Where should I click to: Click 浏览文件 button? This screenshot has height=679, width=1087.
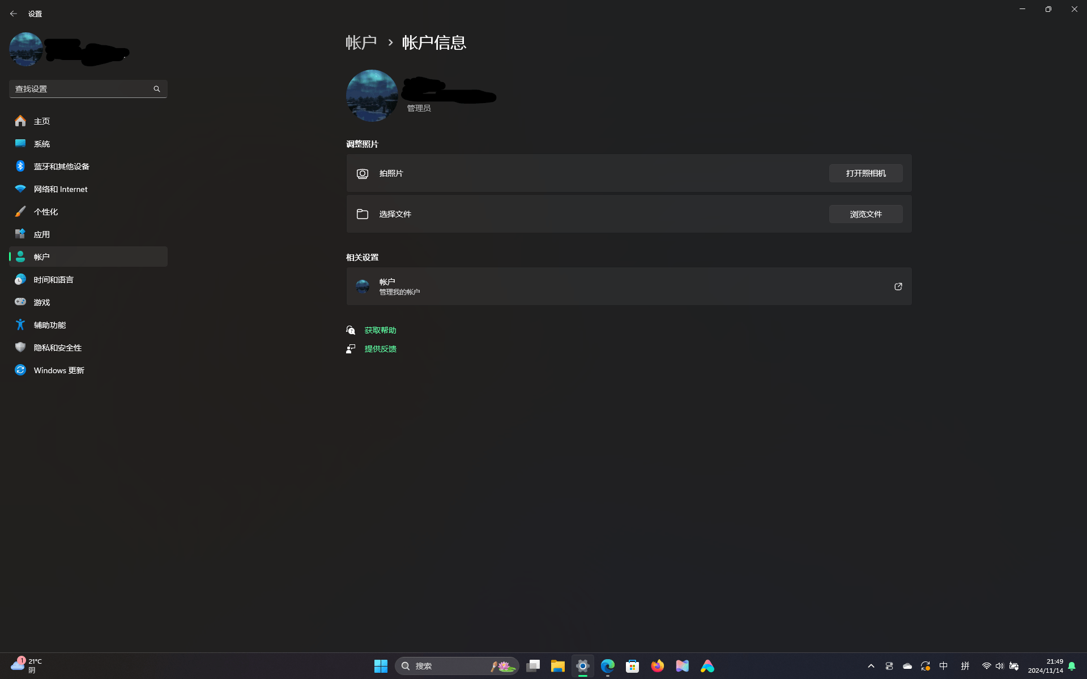tap(866, 214)
